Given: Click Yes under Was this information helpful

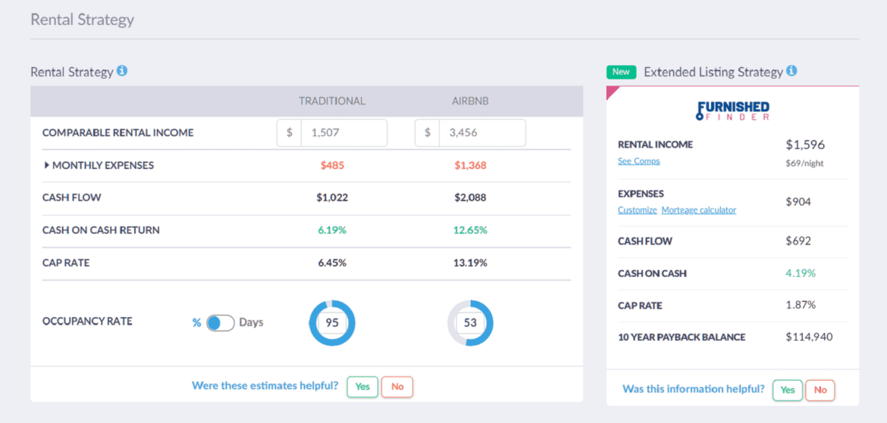Looking at the screenshot, I should coord(788,390).
